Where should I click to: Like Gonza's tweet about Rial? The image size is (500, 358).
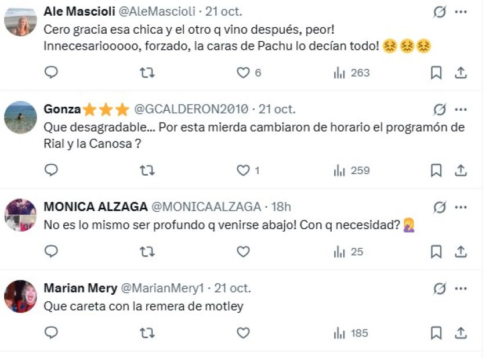click(243, 171)
